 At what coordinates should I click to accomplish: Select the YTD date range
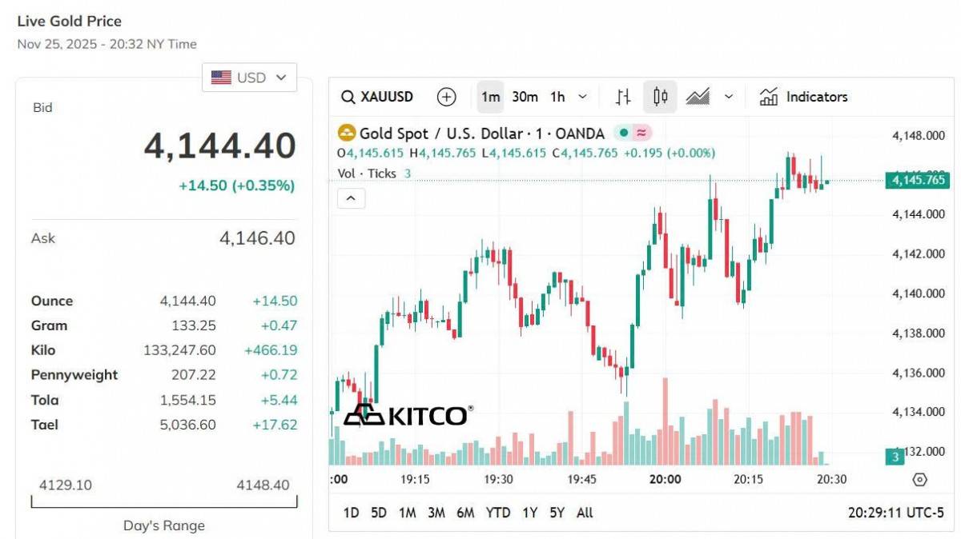(x=498, y=513)
